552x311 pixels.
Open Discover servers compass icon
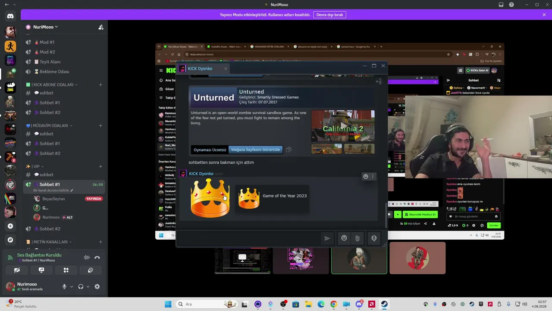coord(10,240)
